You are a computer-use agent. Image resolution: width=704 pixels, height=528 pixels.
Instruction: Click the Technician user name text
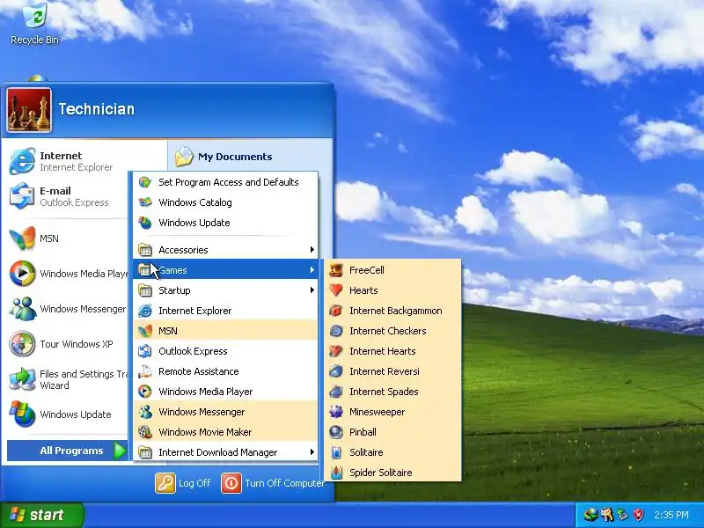[x=97, y=109]
